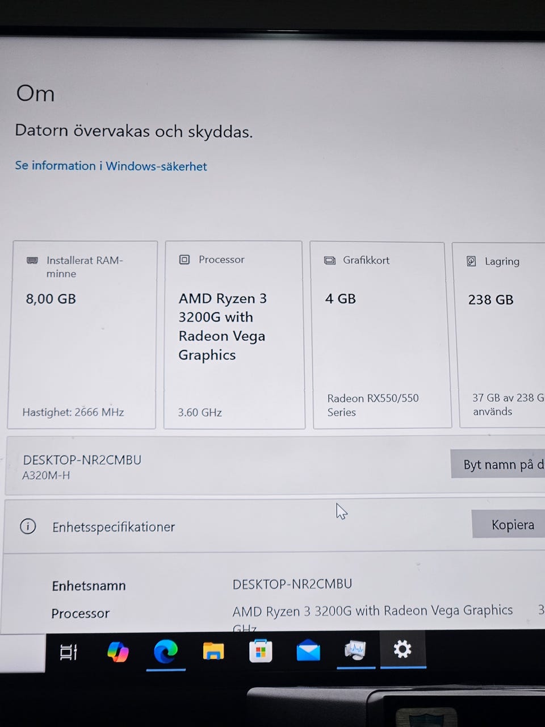This screenshot has height=727, width=545.
Task: Select the AMD Ryzen 3 processor card
Action: point(234,335)
